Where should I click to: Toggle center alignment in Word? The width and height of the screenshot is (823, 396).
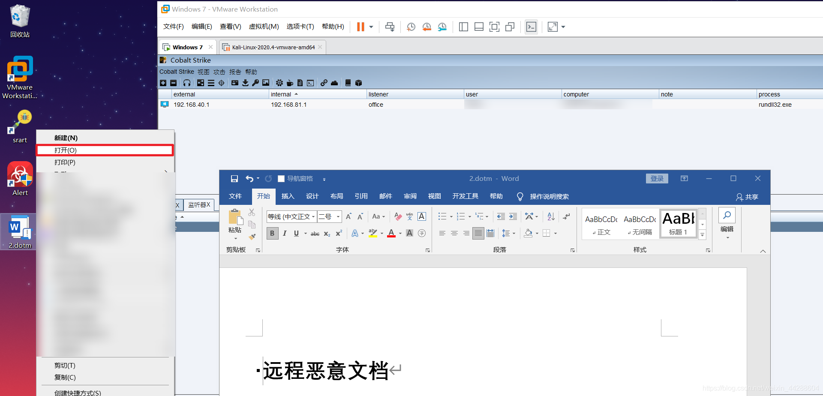pos(454,234)
